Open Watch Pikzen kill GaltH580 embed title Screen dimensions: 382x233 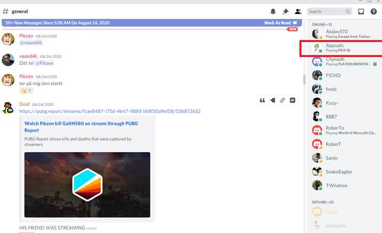81,127
